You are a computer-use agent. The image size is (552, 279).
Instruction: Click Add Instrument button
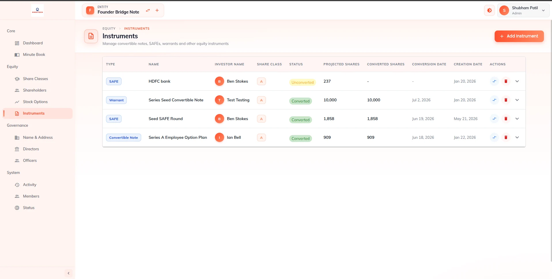pyautogui.click(x=519, y=36)
